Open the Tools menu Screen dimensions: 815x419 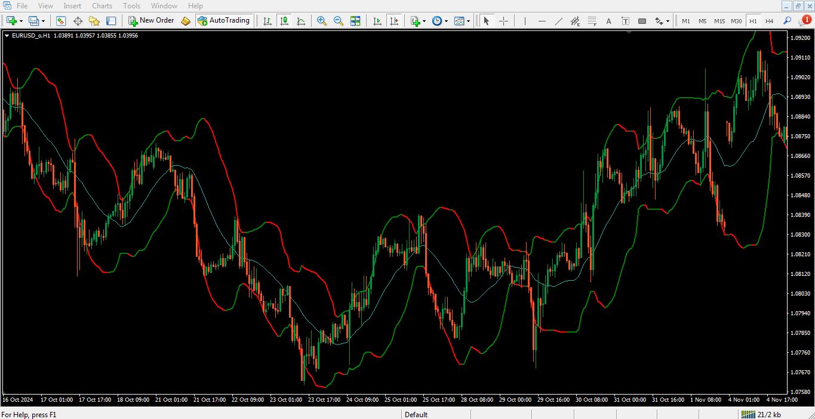click(131, 6)
